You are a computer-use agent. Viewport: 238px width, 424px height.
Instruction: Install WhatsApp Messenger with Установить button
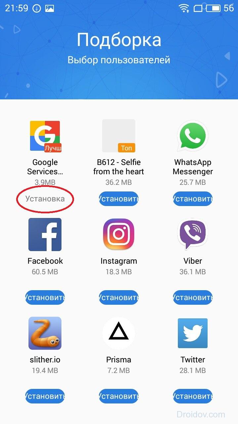tap(193, 199)
